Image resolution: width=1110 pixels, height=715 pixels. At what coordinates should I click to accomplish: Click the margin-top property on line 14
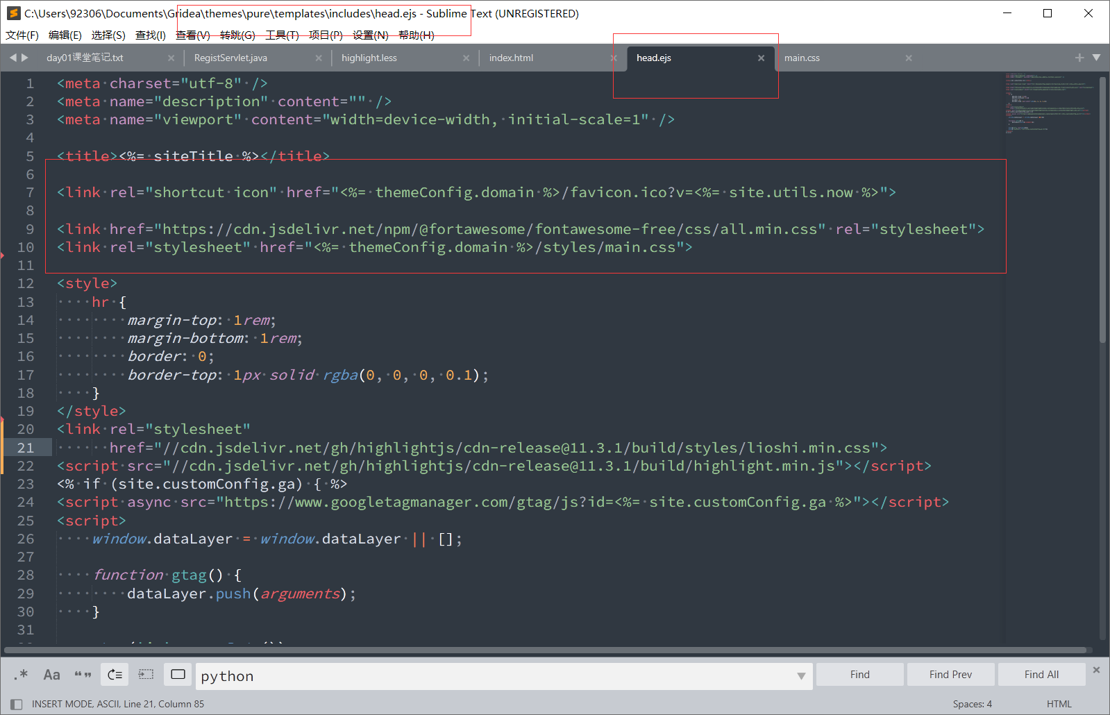pos(172,320)
